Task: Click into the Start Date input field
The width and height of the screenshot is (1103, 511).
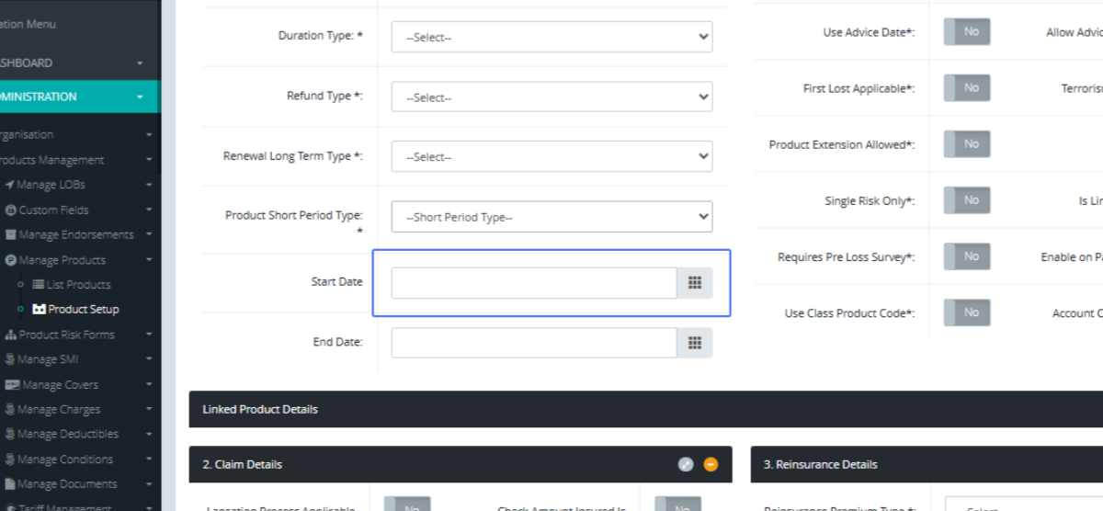Action: point(534,283)
